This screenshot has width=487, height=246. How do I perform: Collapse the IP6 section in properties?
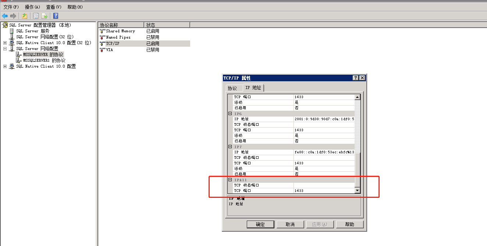tap(230, 114)
